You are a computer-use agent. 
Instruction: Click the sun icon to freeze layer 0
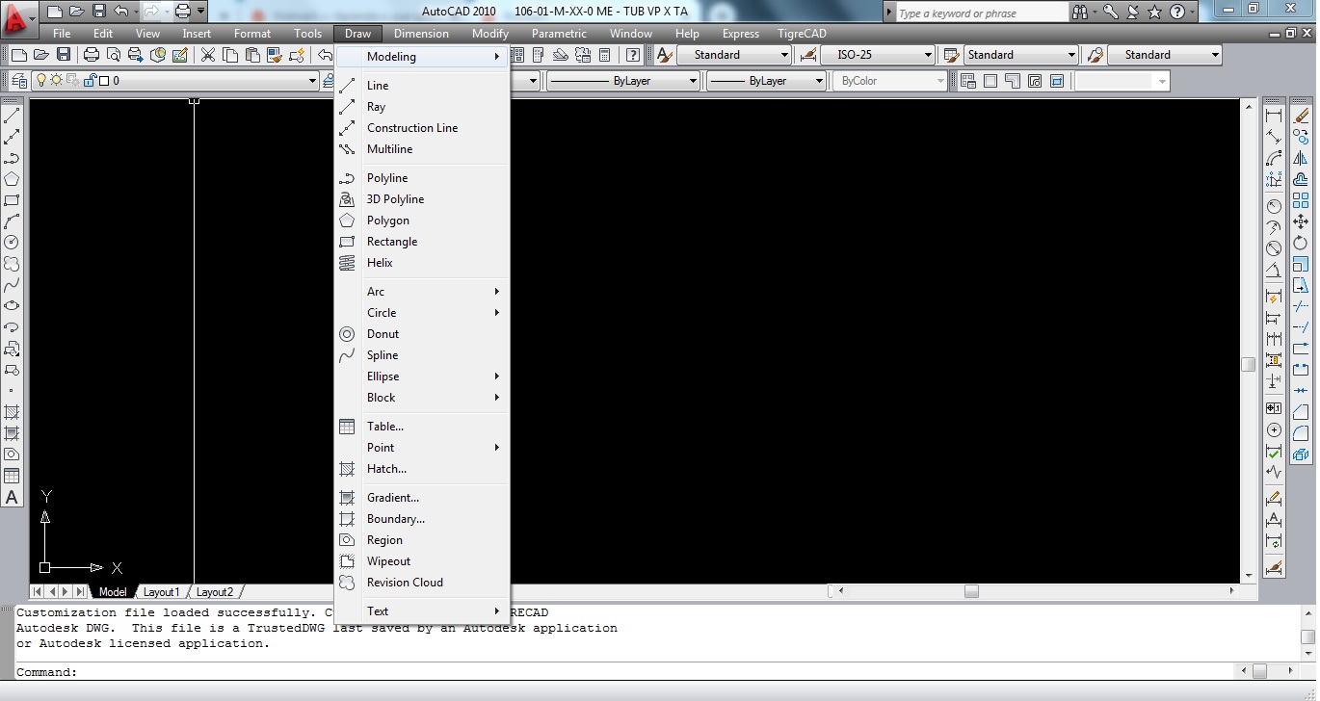[x=56, y=81]
